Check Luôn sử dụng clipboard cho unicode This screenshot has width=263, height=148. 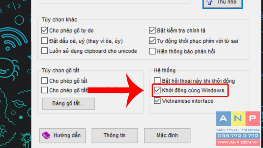click(x=44, y=51)
